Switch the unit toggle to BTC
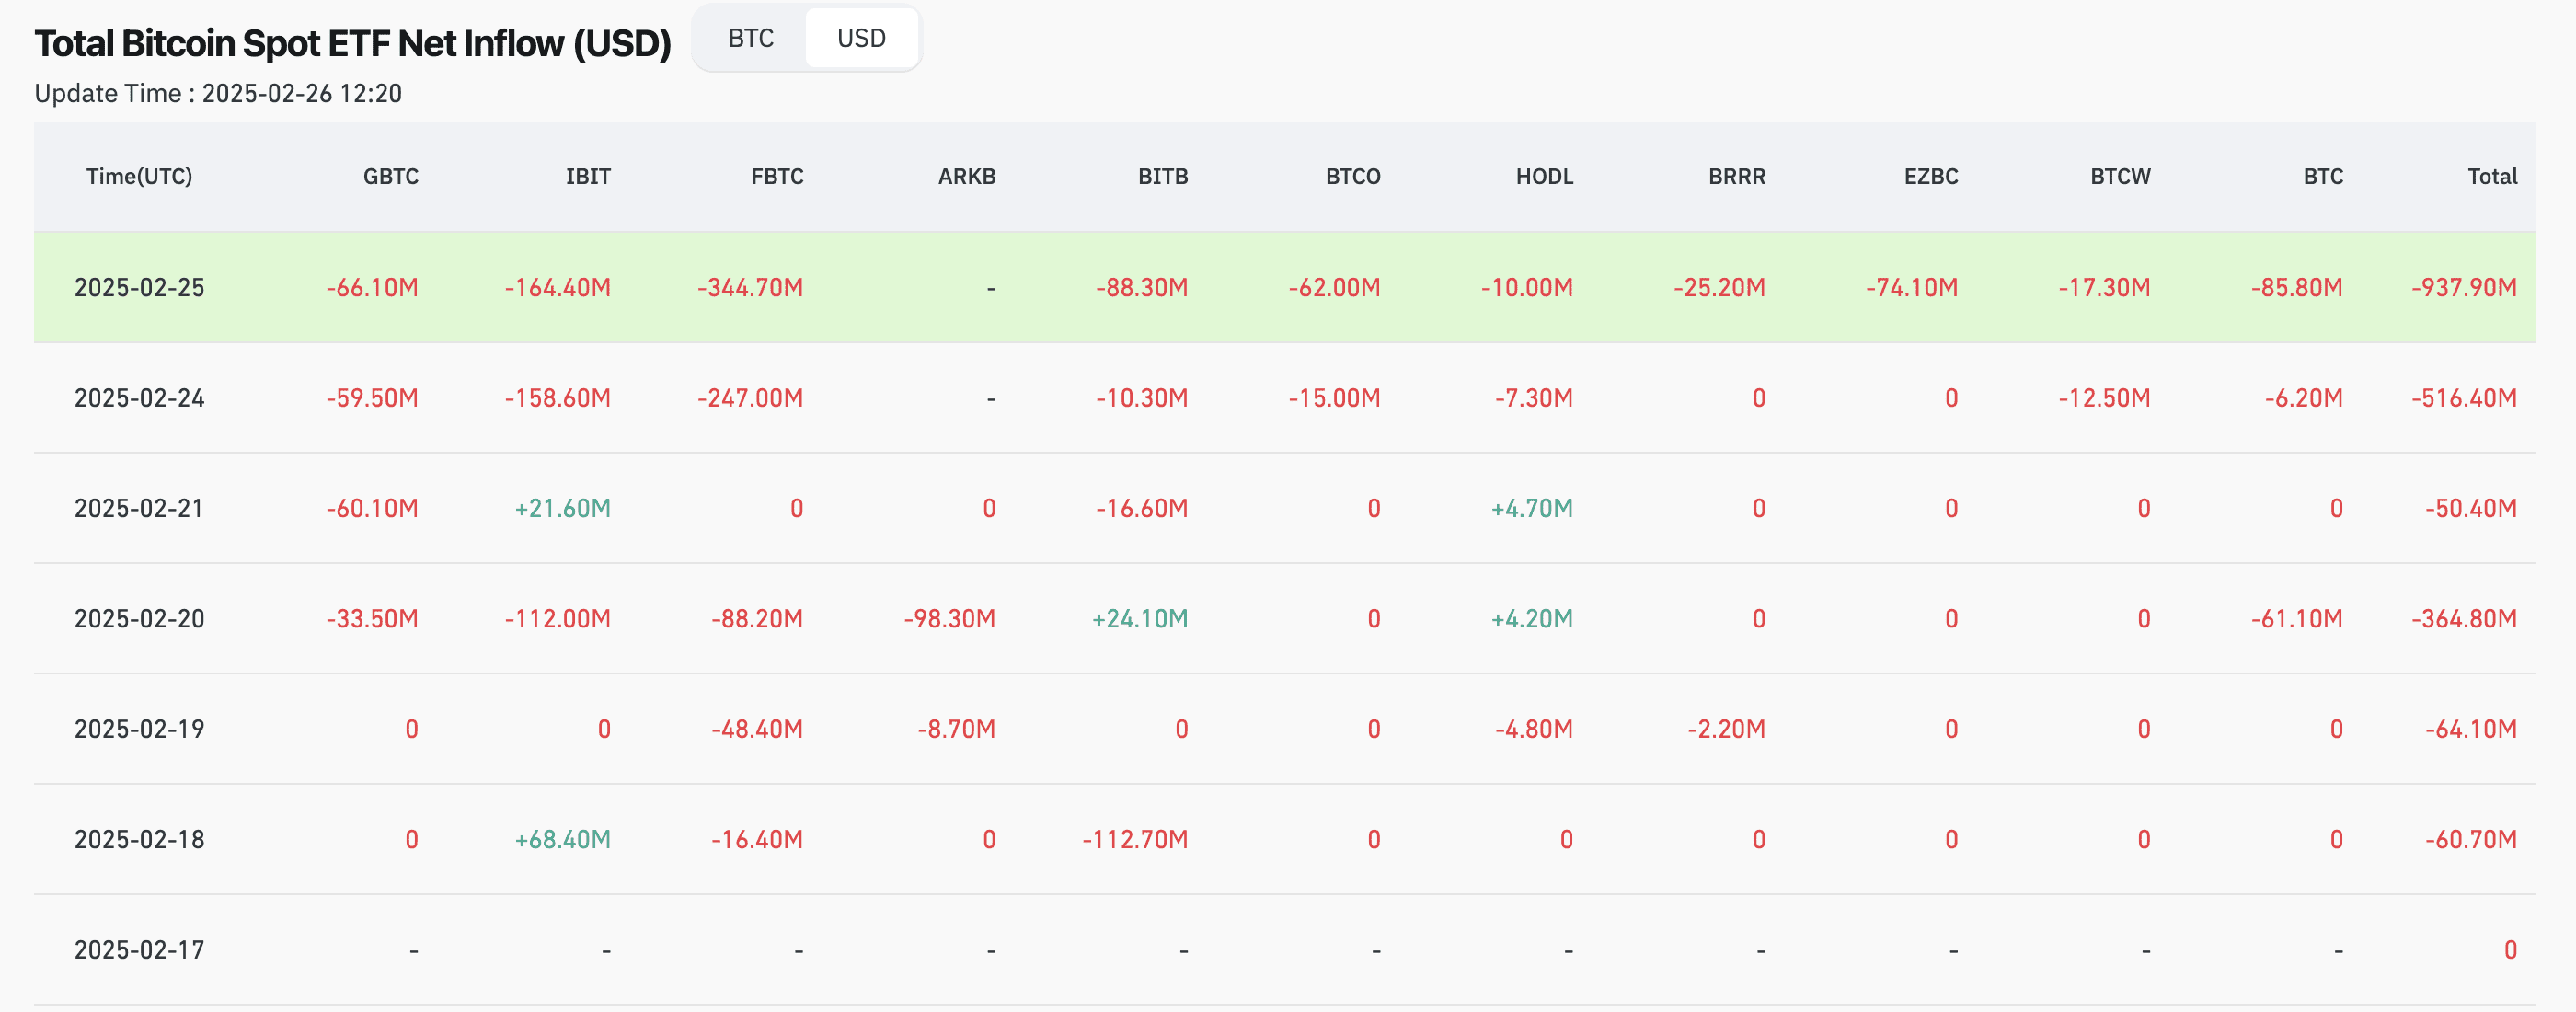2576x1012 pixels. pyautogui.click(x=750, y=39)
